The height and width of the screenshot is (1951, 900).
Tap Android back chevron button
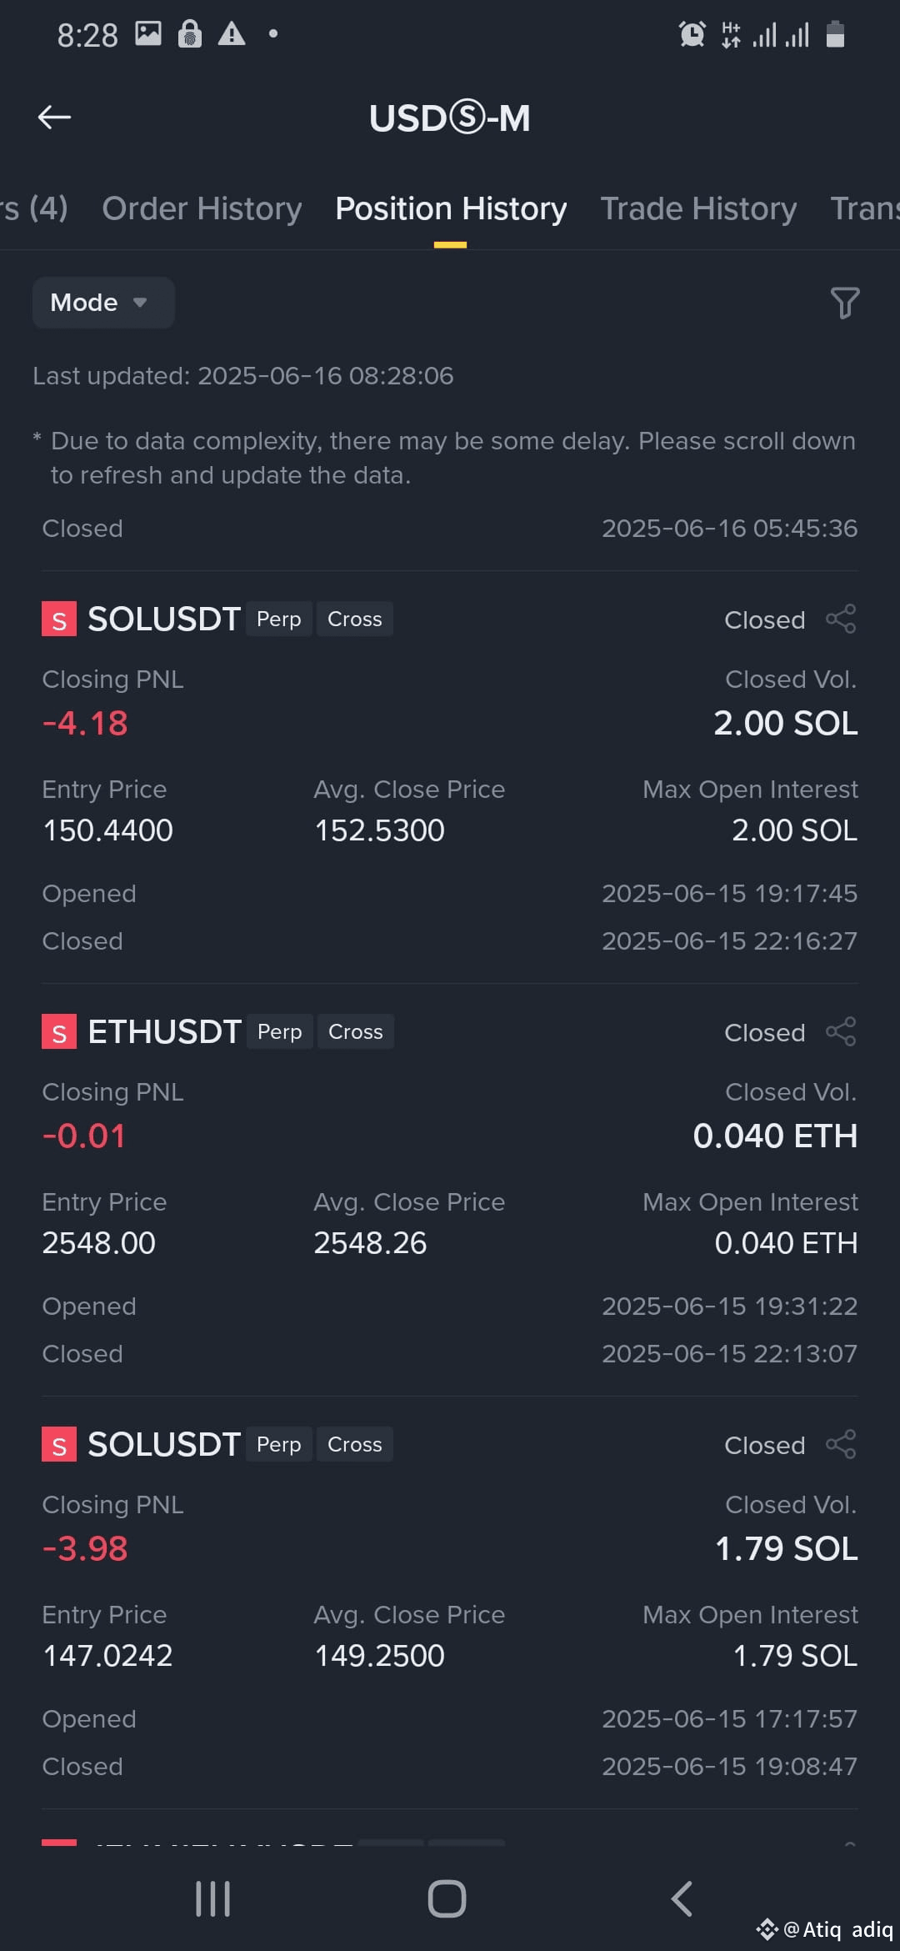(682, 1899)
